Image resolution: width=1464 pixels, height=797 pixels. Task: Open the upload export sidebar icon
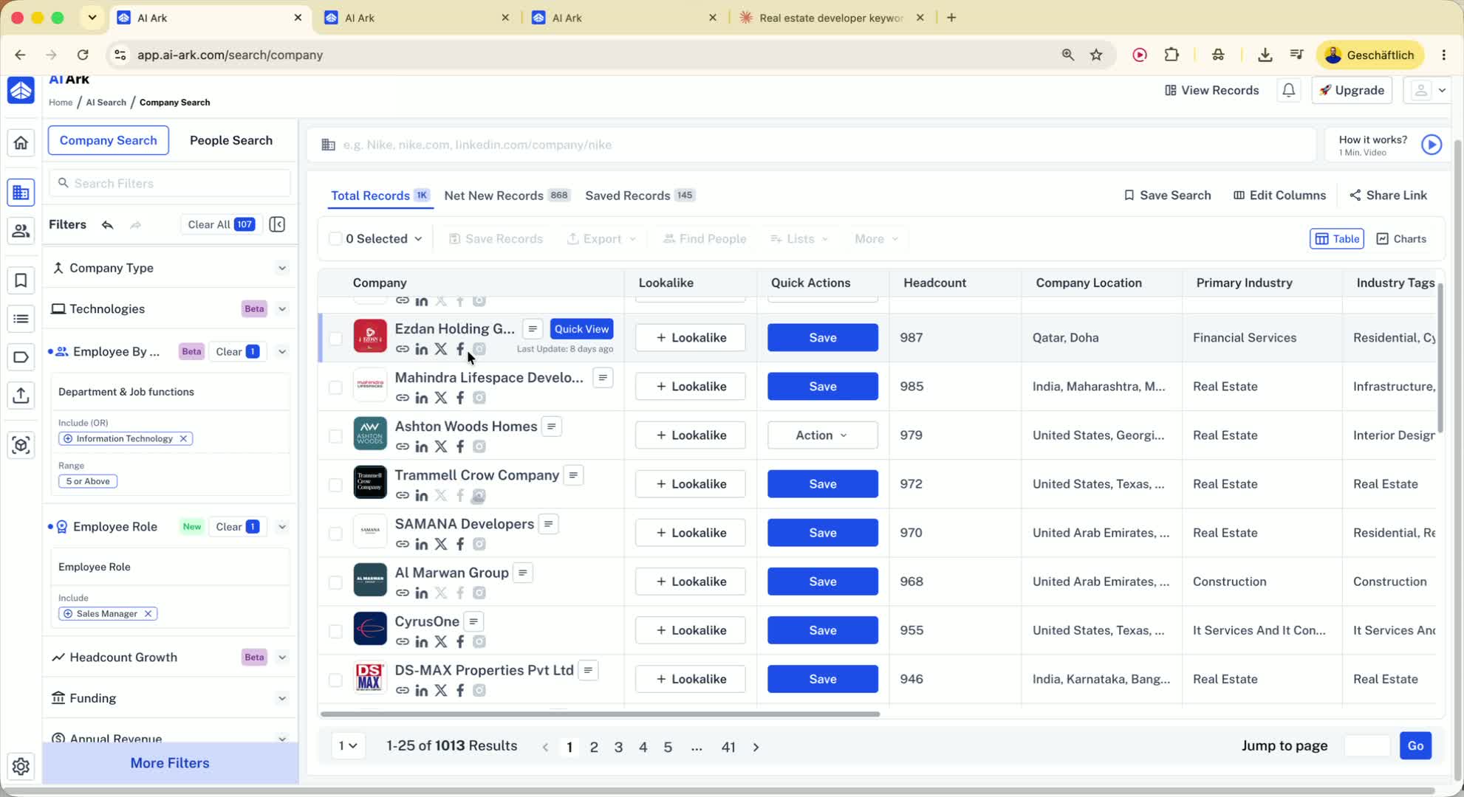point(21,396)
